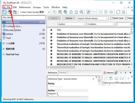This screenshot has width=135, height=103.
Task: Click the Save PDF icon
Action: (111, 78)
